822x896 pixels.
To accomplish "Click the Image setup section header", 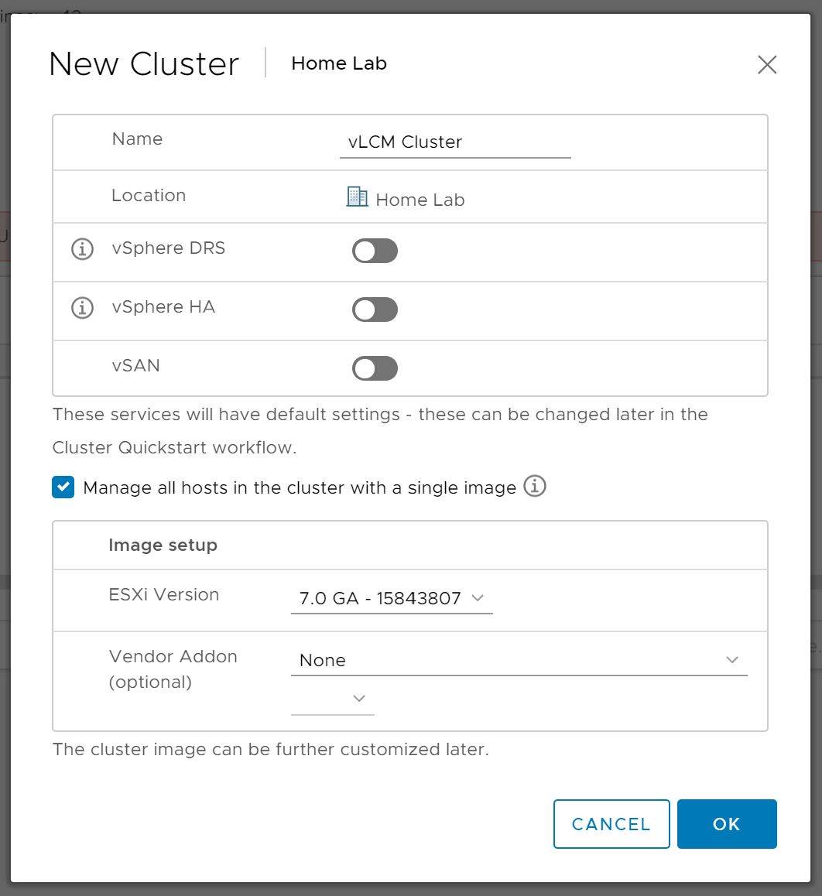I will point(163,545).
